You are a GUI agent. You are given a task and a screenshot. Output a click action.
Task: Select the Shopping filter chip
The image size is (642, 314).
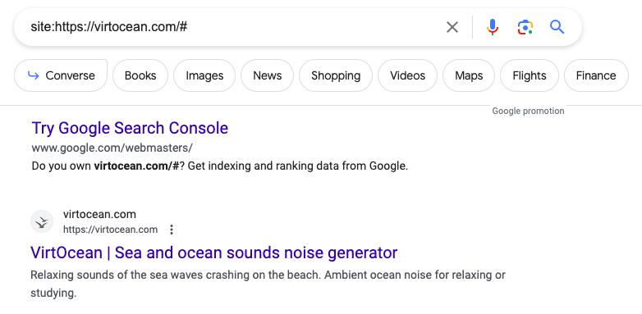336,75
